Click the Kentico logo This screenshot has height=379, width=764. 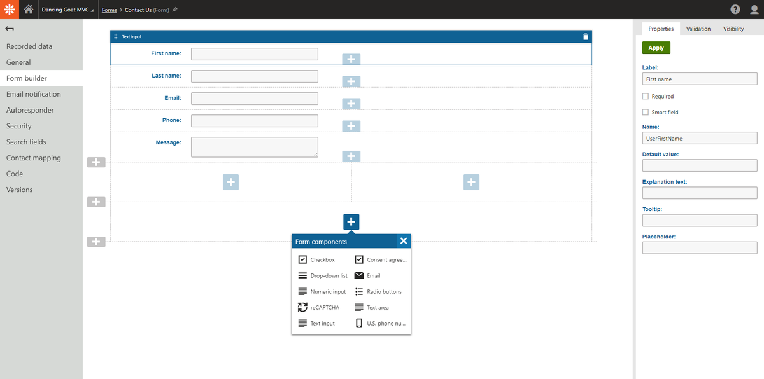click(x=8, y=9)
